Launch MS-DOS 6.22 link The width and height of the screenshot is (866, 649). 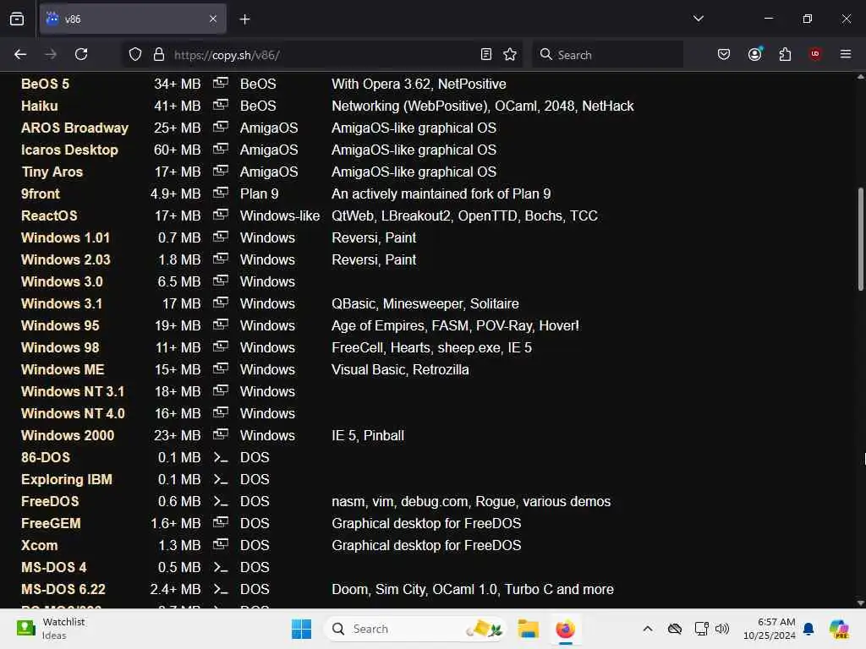63,589
